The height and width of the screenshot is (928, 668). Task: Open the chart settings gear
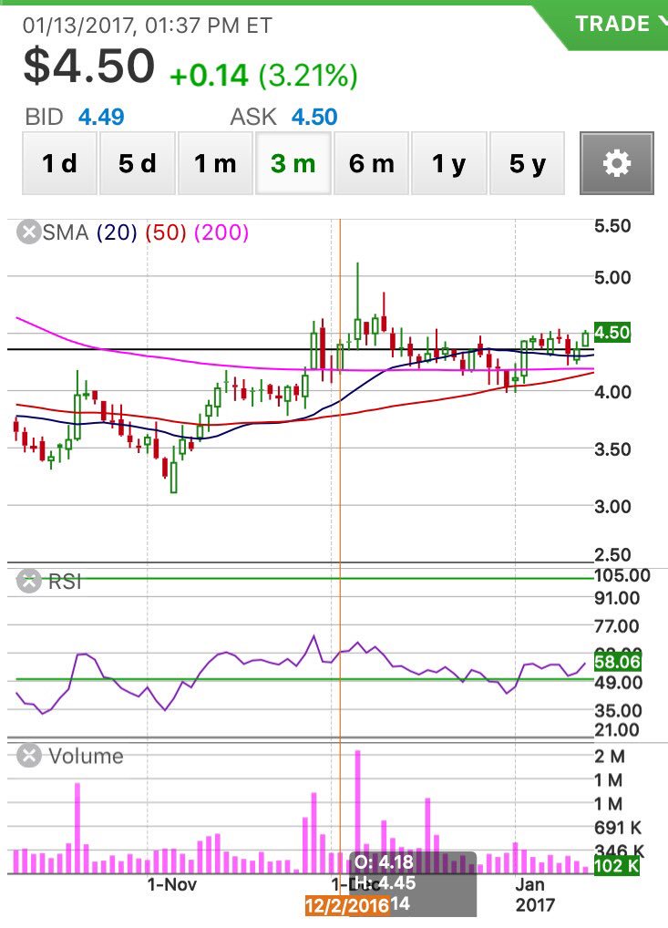617,163
